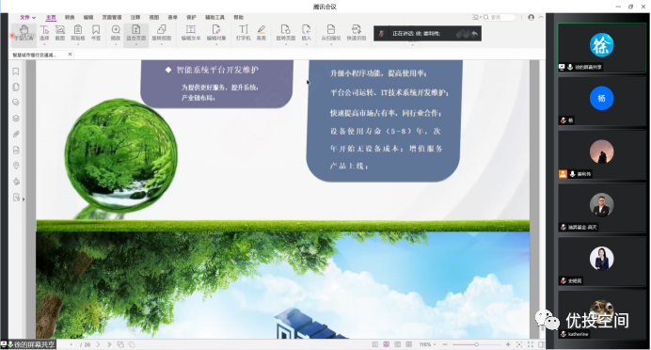
Task: Open the 页面管理 (Page Organize) tab
Action: pos(112,18)
